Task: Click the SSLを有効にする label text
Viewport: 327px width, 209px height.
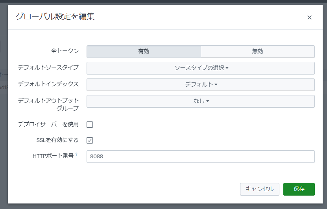Action: pyautogui.click(x=57, y=140)
